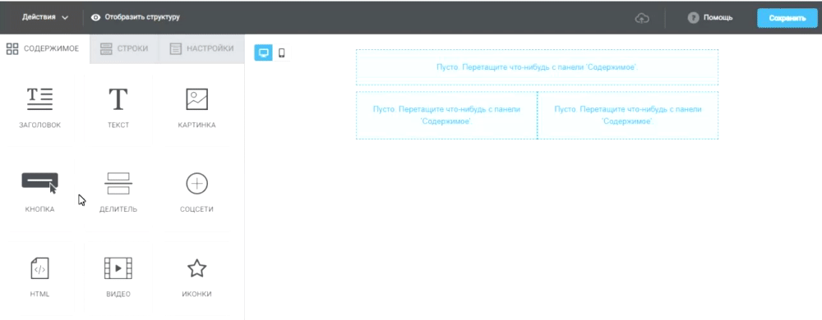Image resolution: width=822 pixels, height=320 pixels.
Task: Switch to the Строки tab
Action: point(124,48)
